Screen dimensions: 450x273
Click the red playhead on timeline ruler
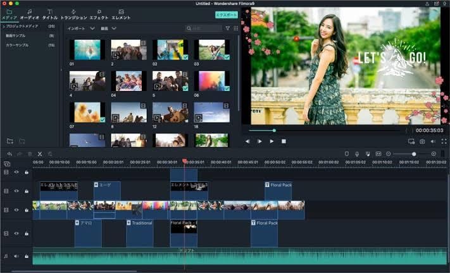(x=185, y=161)
